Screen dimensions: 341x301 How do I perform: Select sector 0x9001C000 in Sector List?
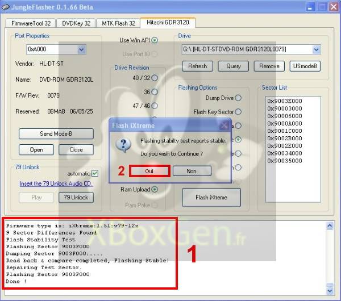click(285, 131)
